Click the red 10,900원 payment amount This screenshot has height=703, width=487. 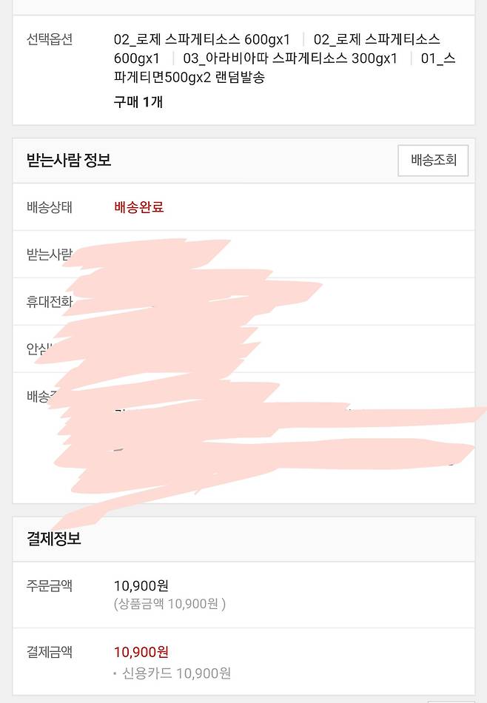pyautogui.click(x=141, y=652)
